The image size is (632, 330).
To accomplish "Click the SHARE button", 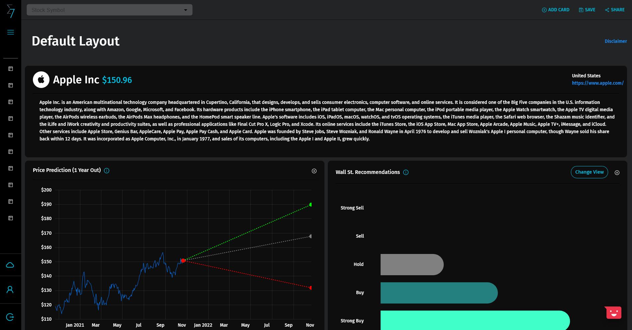I will coord(615,10).
